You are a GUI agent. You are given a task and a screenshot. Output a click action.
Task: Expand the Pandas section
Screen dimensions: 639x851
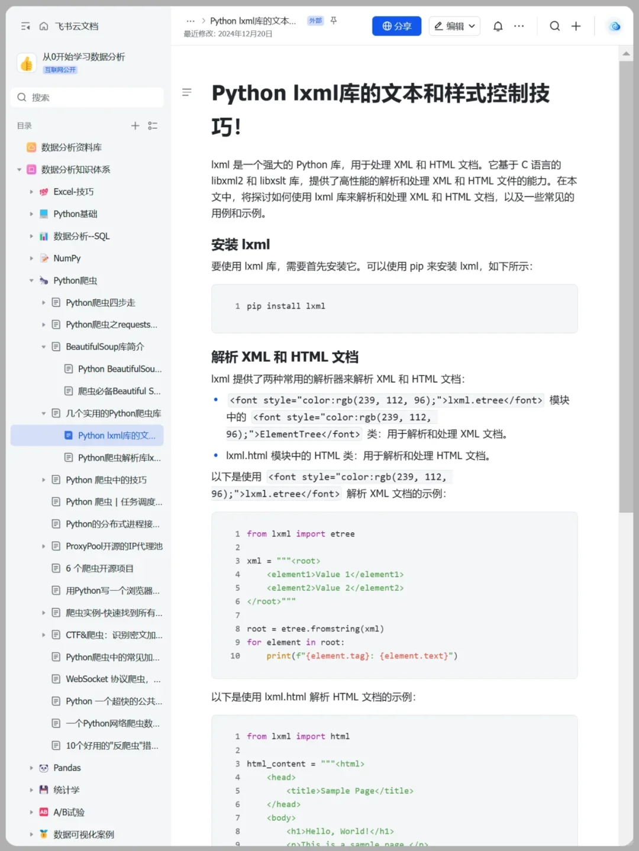(x=31, y=768)
